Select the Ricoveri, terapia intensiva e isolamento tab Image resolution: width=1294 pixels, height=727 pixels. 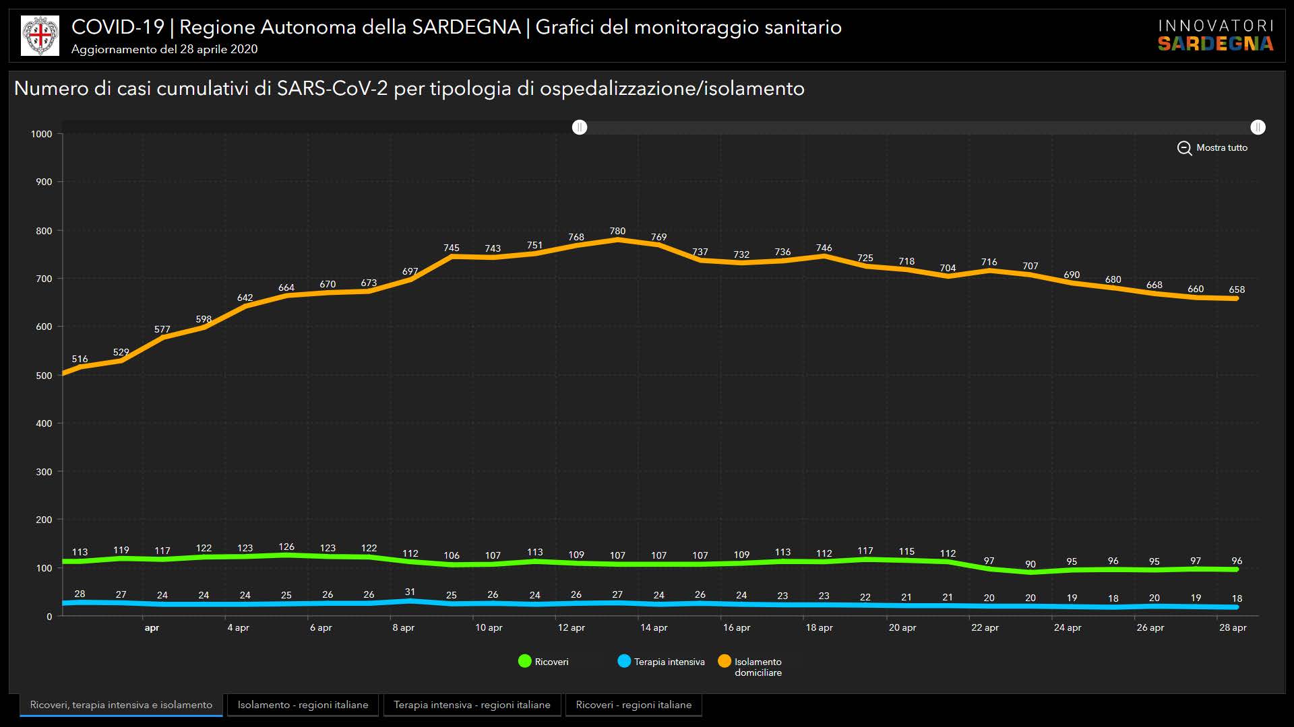[121, 705]
